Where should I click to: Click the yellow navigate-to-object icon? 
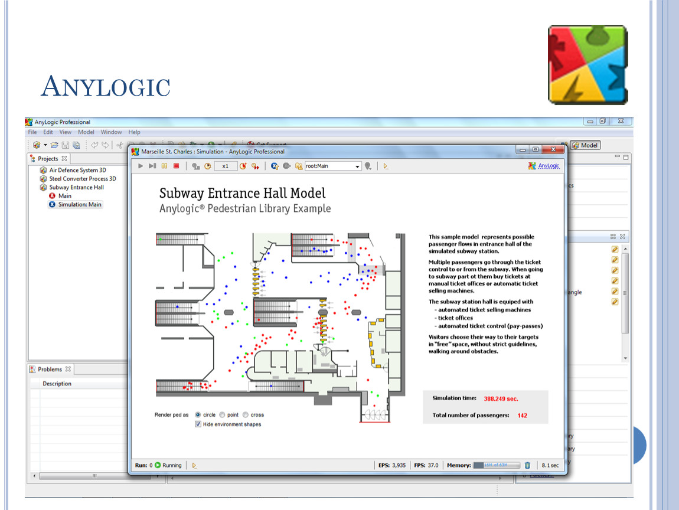[x=299, y=166]
